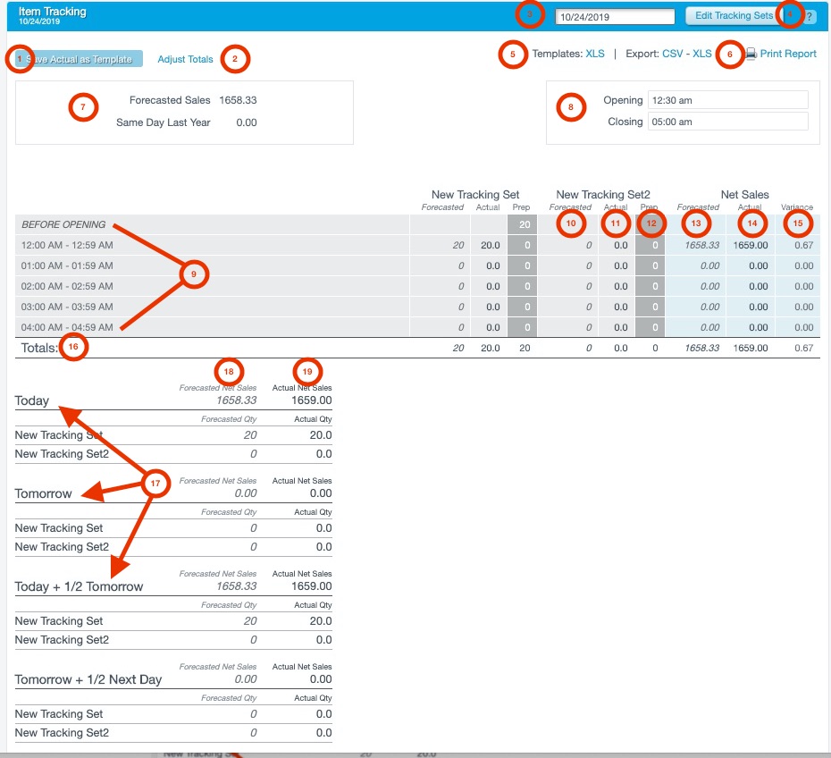This screenshot has width=831, height=758.
Task: Click New Tracking Set column header
Action: [x=475, y=195]
